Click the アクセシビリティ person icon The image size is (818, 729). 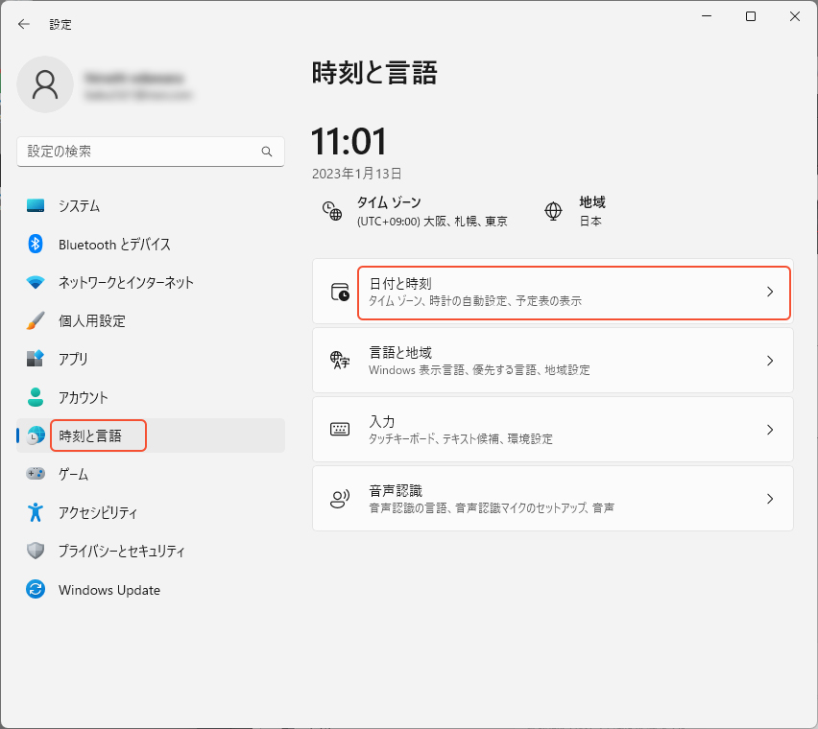pos(36,512)
